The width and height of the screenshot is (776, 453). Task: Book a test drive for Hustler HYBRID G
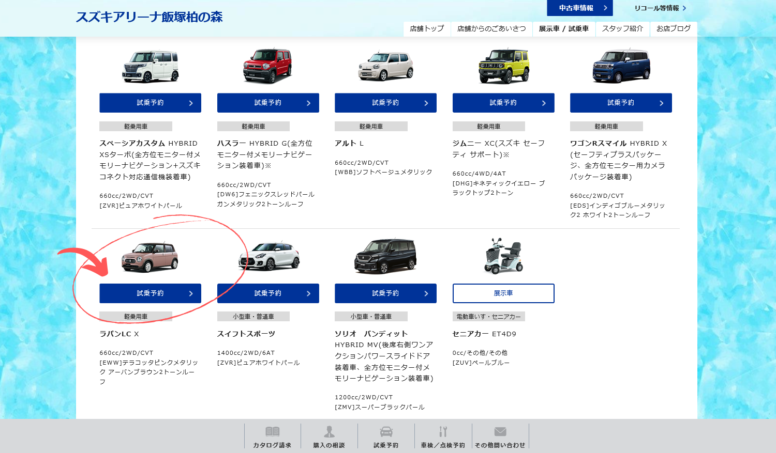(268, 103)
